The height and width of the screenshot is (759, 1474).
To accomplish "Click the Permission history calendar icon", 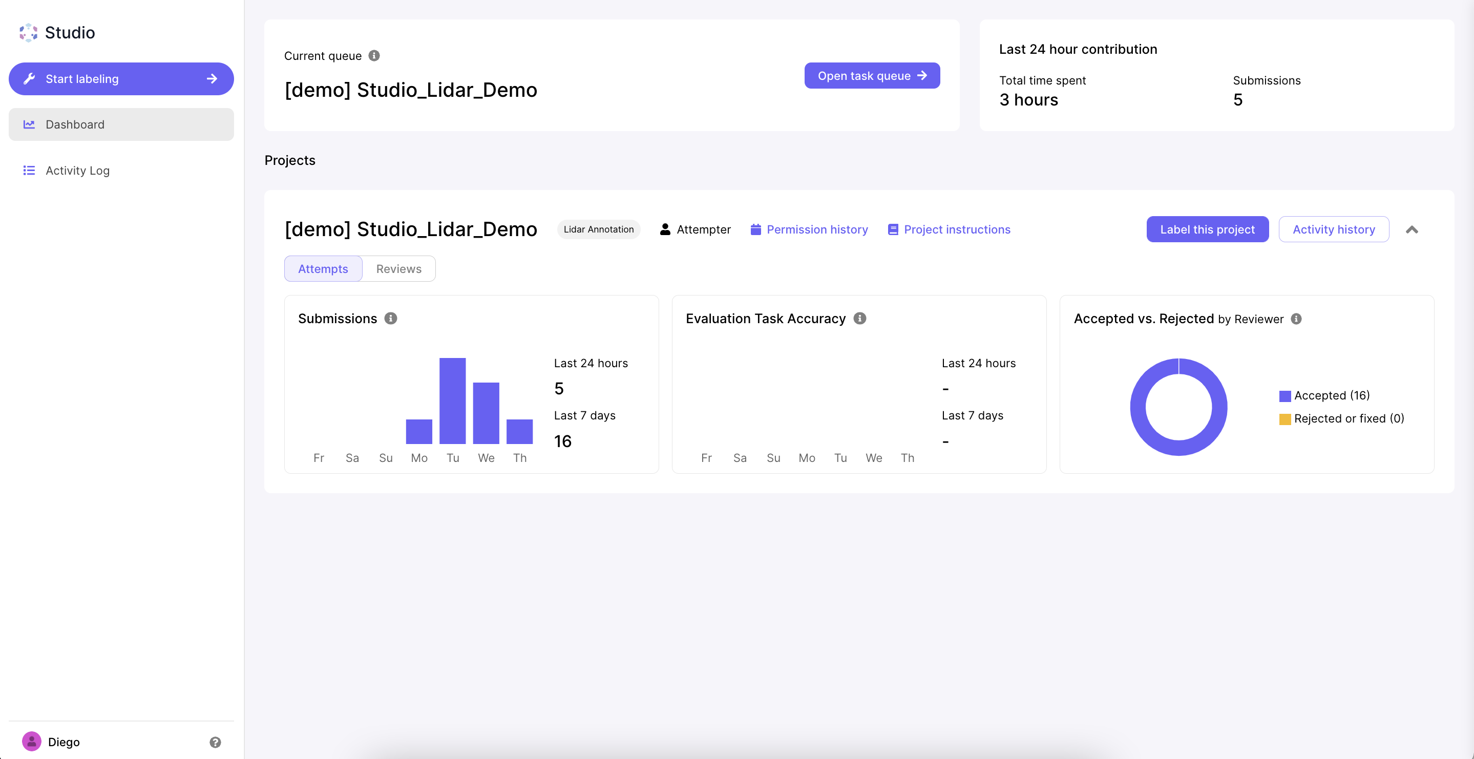I will click(x=755, y=229).
